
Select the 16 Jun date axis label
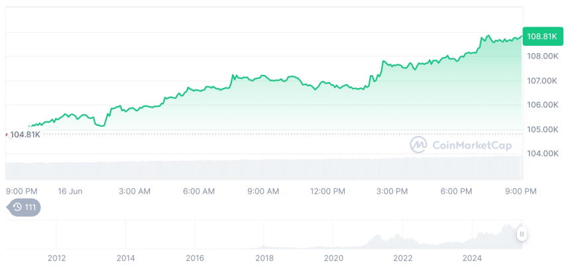pos(70,191)
